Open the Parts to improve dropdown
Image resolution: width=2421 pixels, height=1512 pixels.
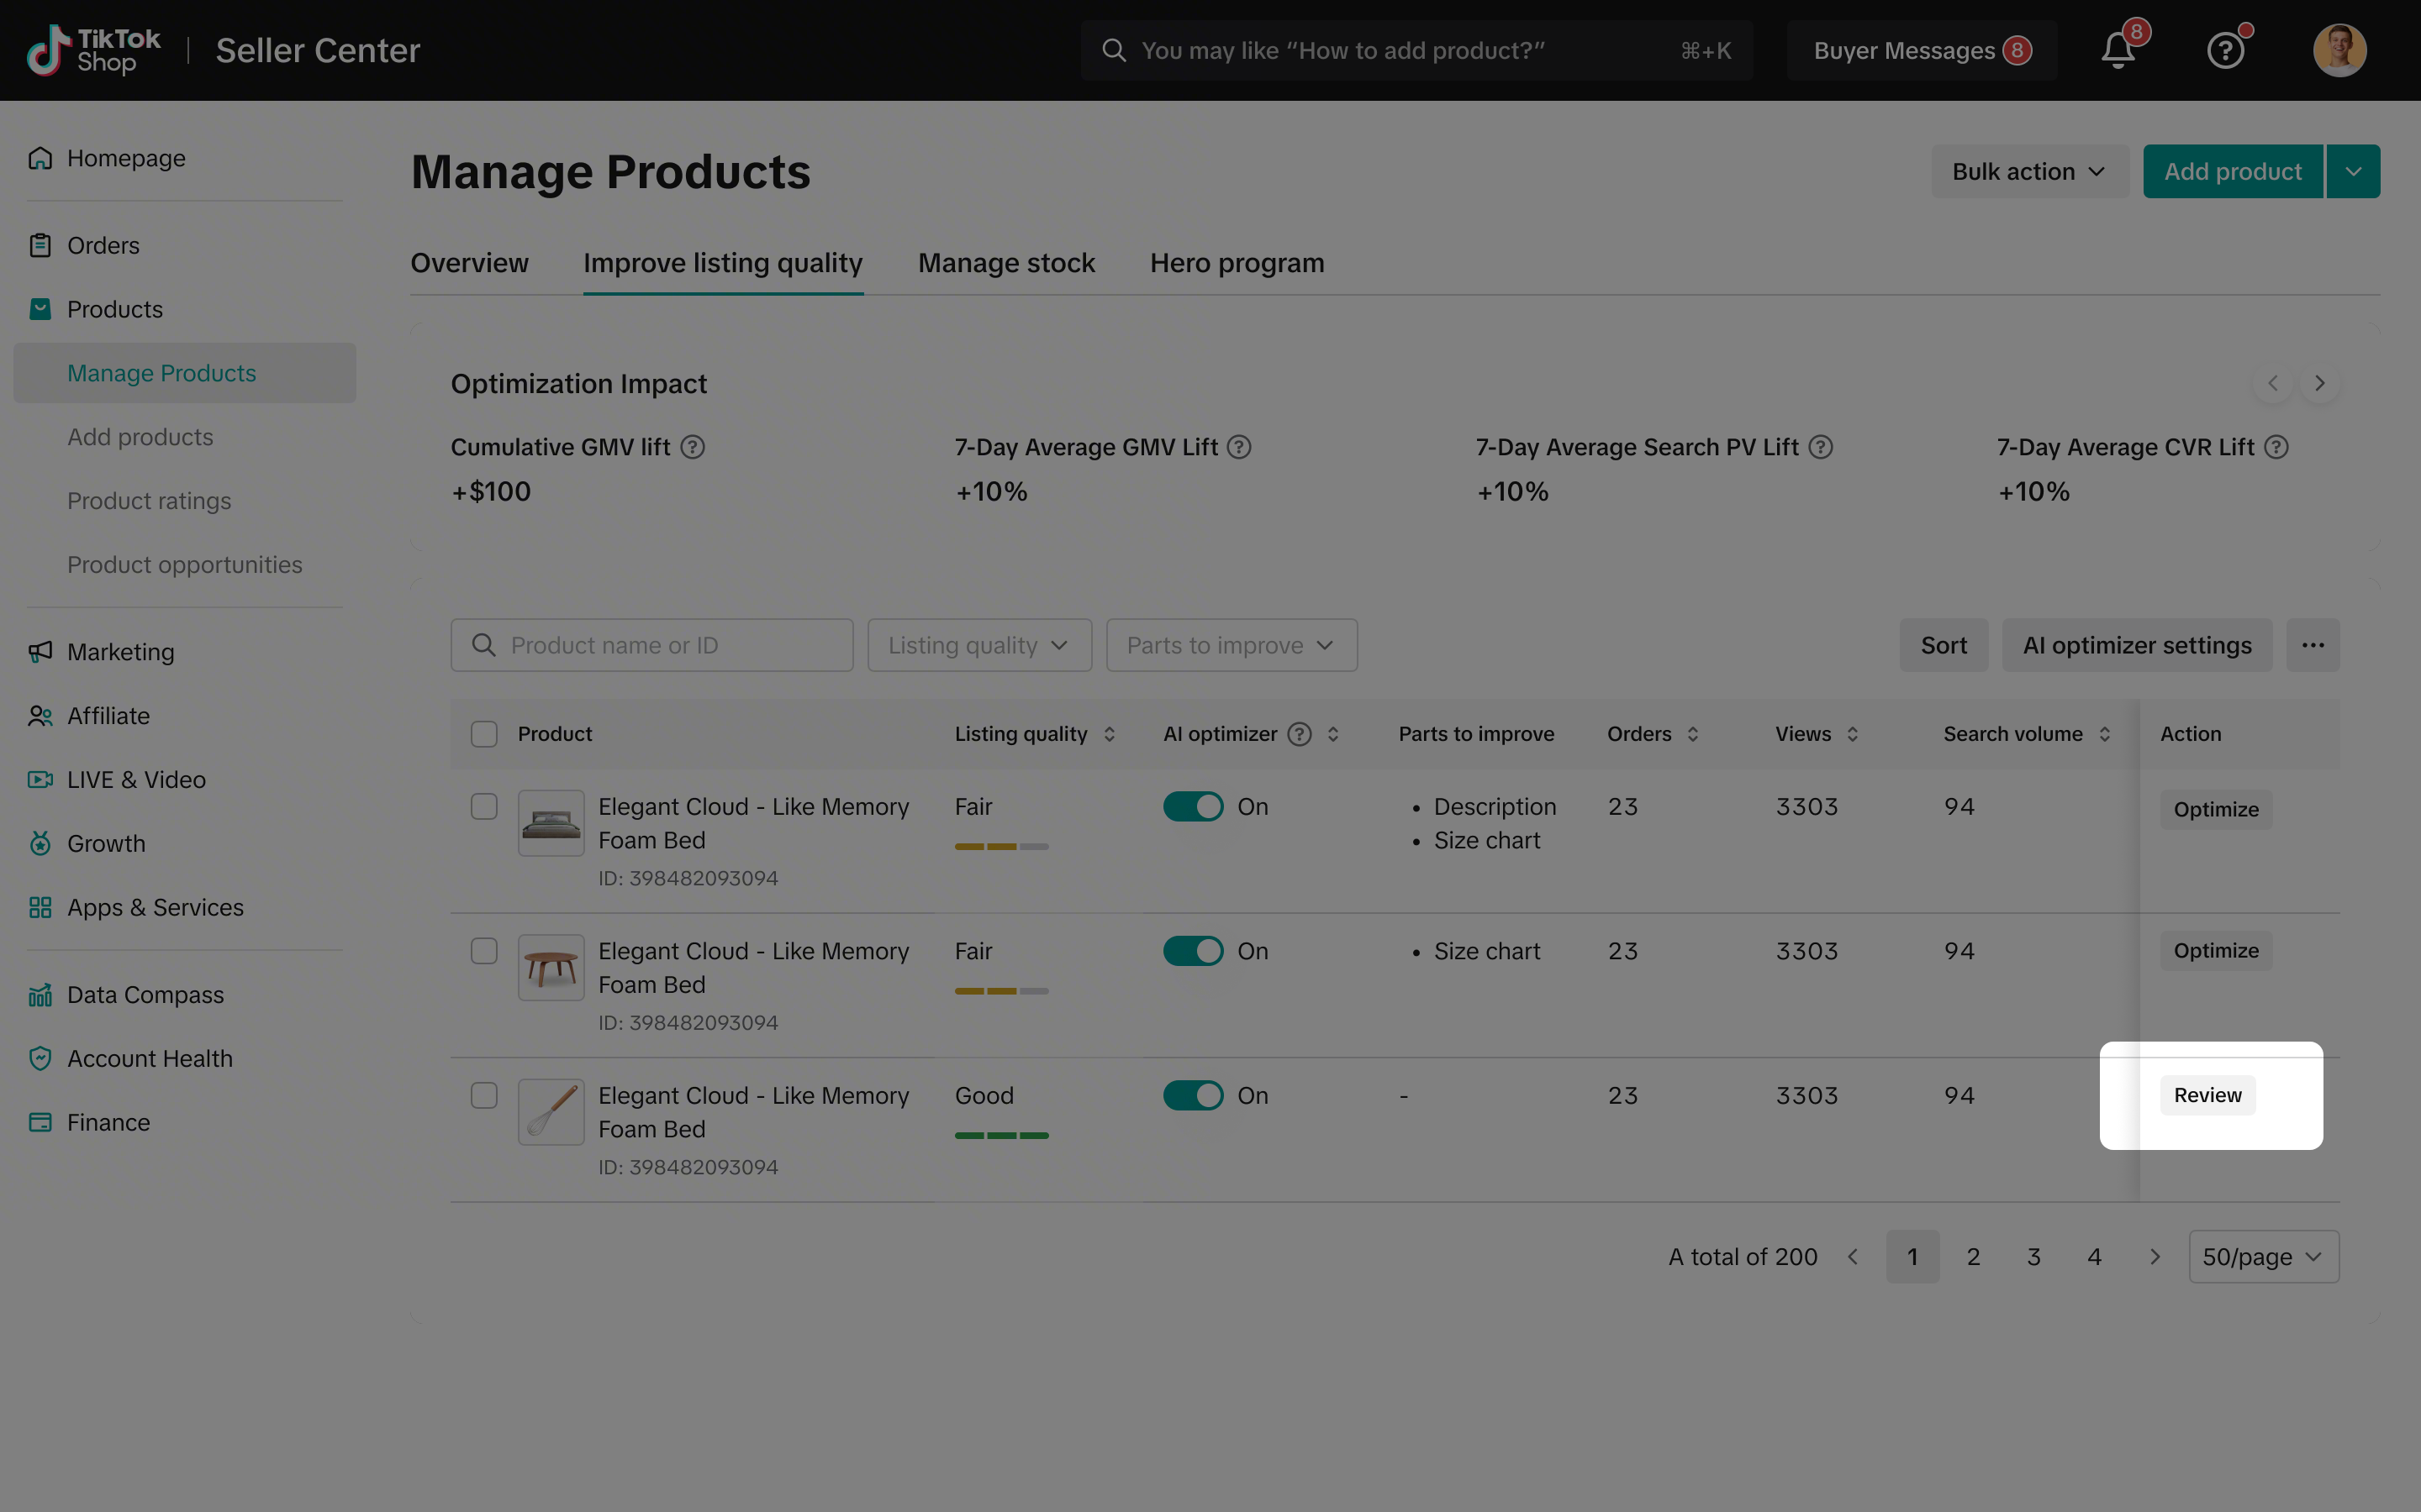point(1231,645)
